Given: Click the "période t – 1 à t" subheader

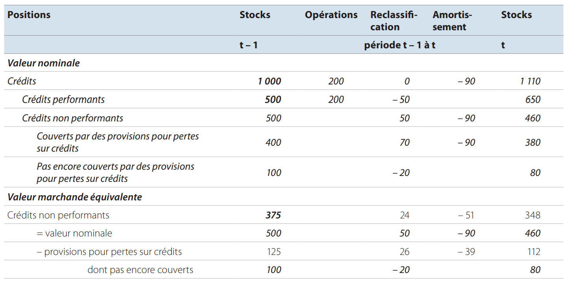Looking at the screenshot, I should pyautogui.click(x=399, y=45).
